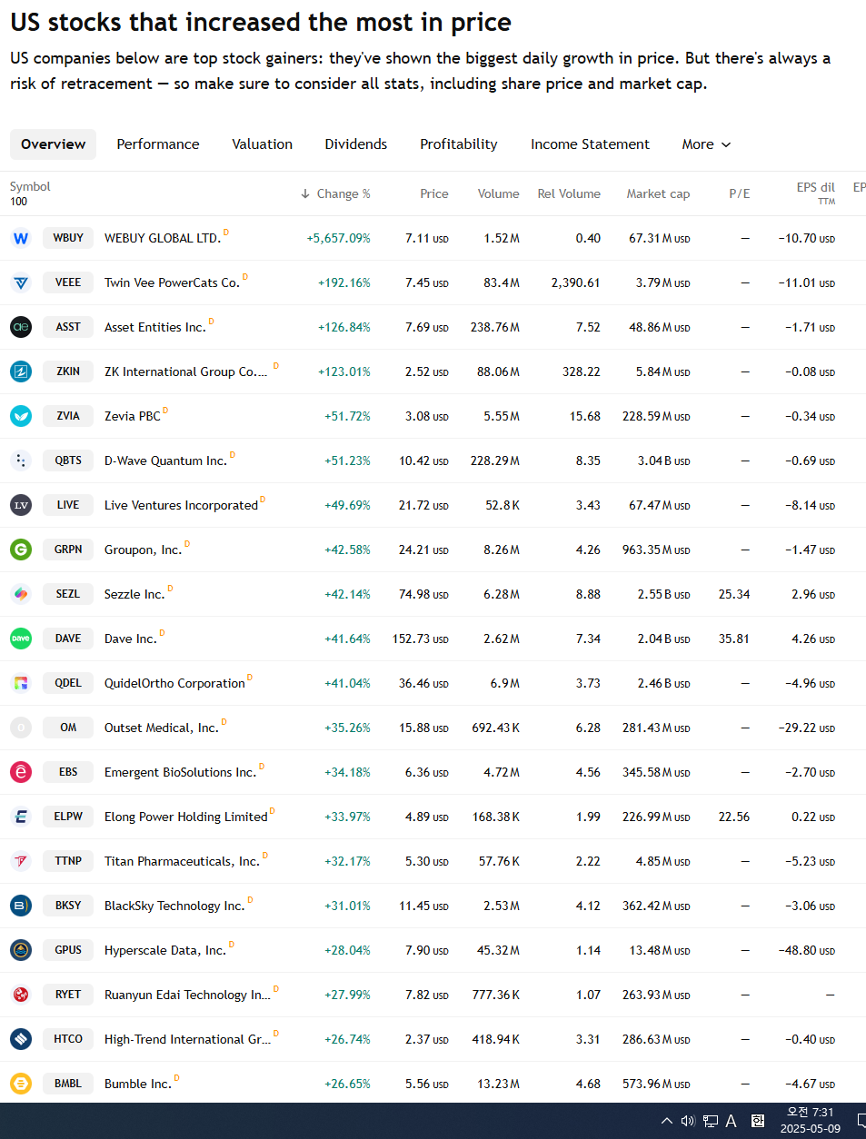
Task: Click the 963.35 M market cap value
Action: [656, 550]
